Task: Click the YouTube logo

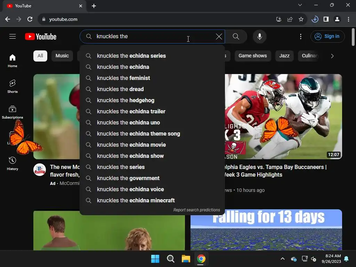Action: (x=41, y=37)
